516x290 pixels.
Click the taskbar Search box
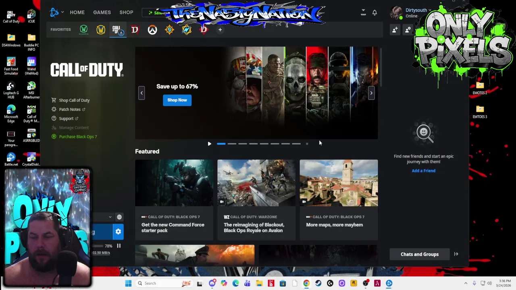tap(165, 283)
